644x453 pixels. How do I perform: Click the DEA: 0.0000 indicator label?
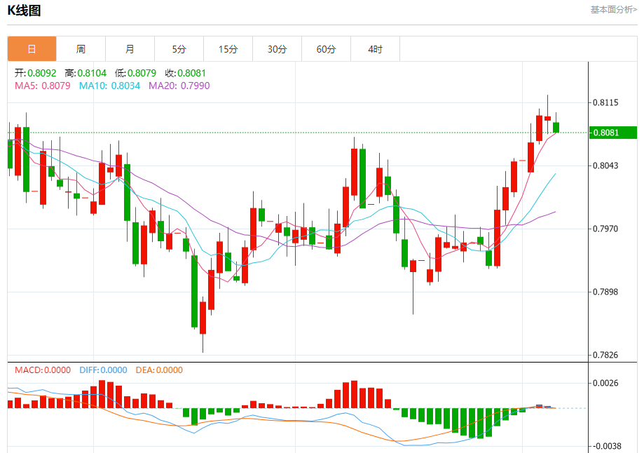click(158, 370)
